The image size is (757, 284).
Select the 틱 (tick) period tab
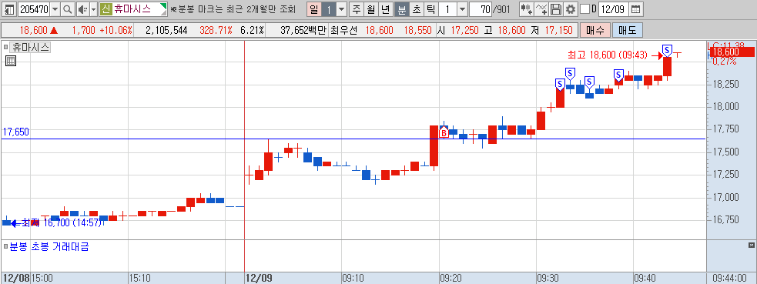click(430, 9)
